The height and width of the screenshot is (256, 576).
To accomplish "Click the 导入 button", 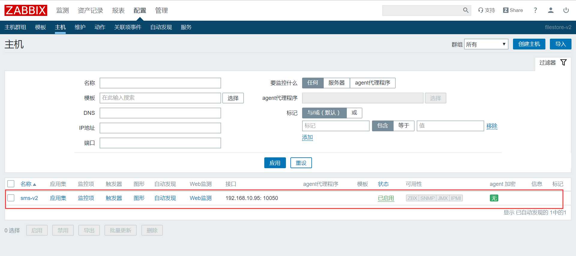I will coord(560,44).
